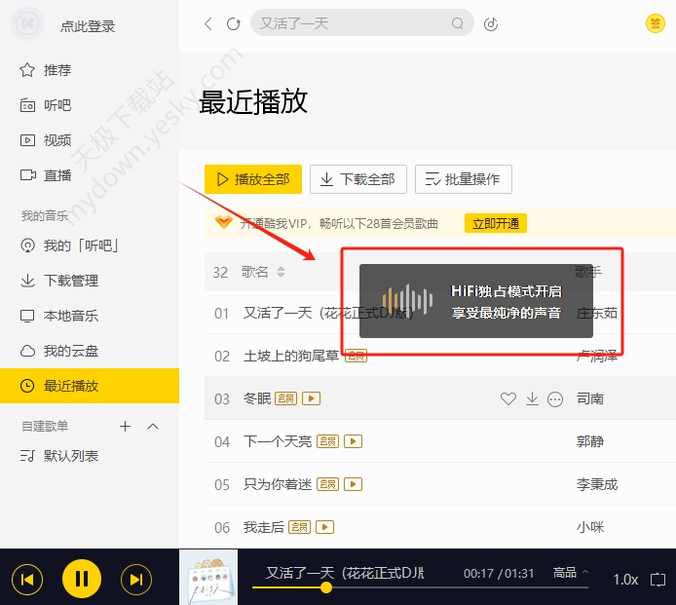
Task: Sort by 歌名 with the sort arrows
Action: 281,272
